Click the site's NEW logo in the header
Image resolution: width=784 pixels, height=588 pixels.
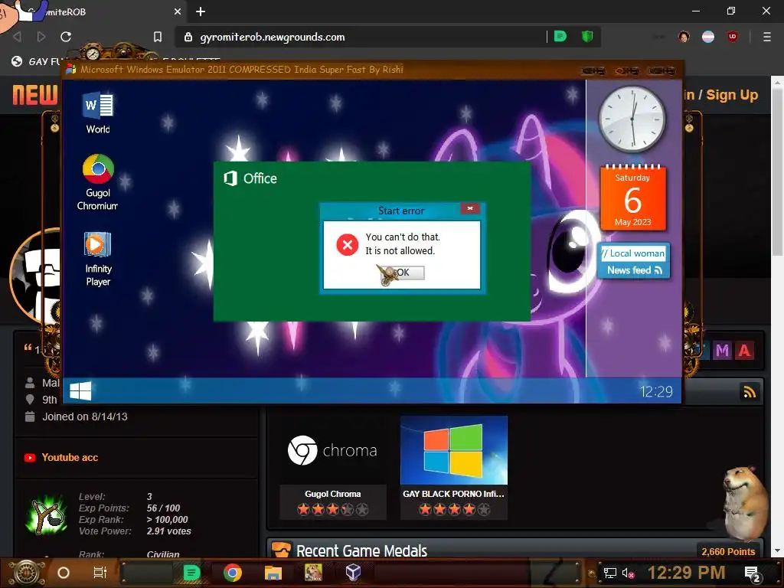click(x=35, y=95)
